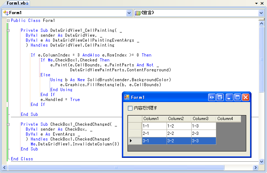Click 'e.Handled = True' in the code
This screenshot has width=267, height=173.
tap(60, 100)
